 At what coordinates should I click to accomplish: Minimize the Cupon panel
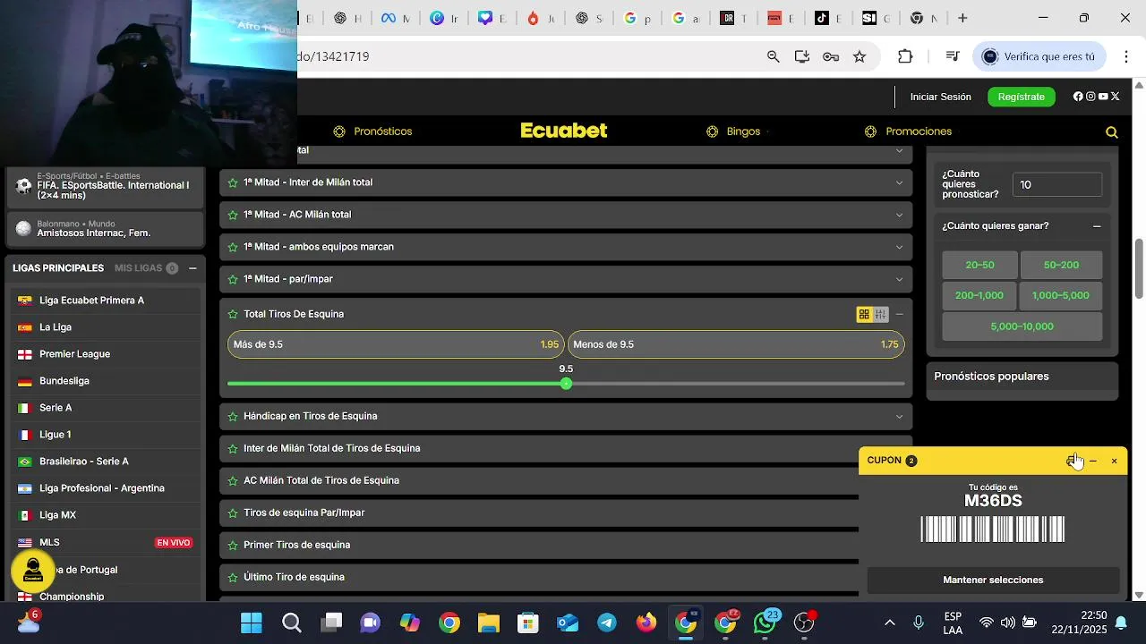[x=1093, y=461]
